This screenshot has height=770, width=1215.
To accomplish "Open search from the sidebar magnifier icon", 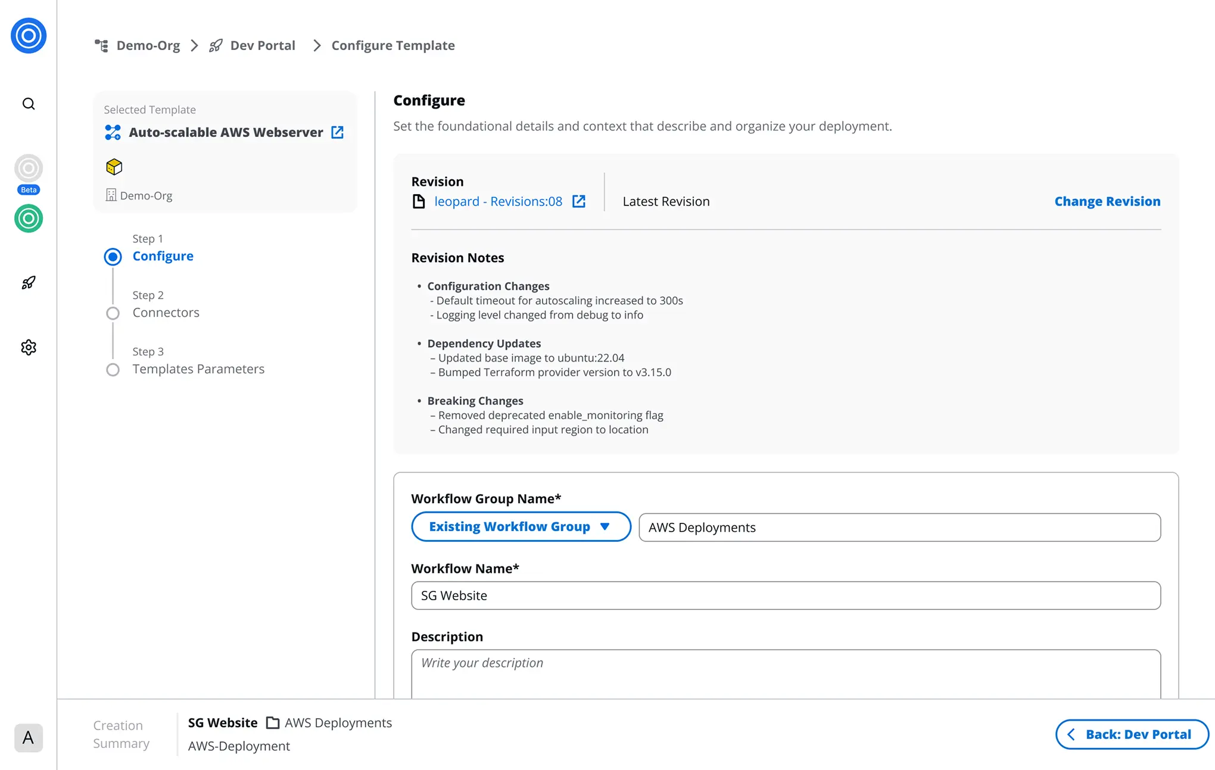I will [x=29, y=104].
